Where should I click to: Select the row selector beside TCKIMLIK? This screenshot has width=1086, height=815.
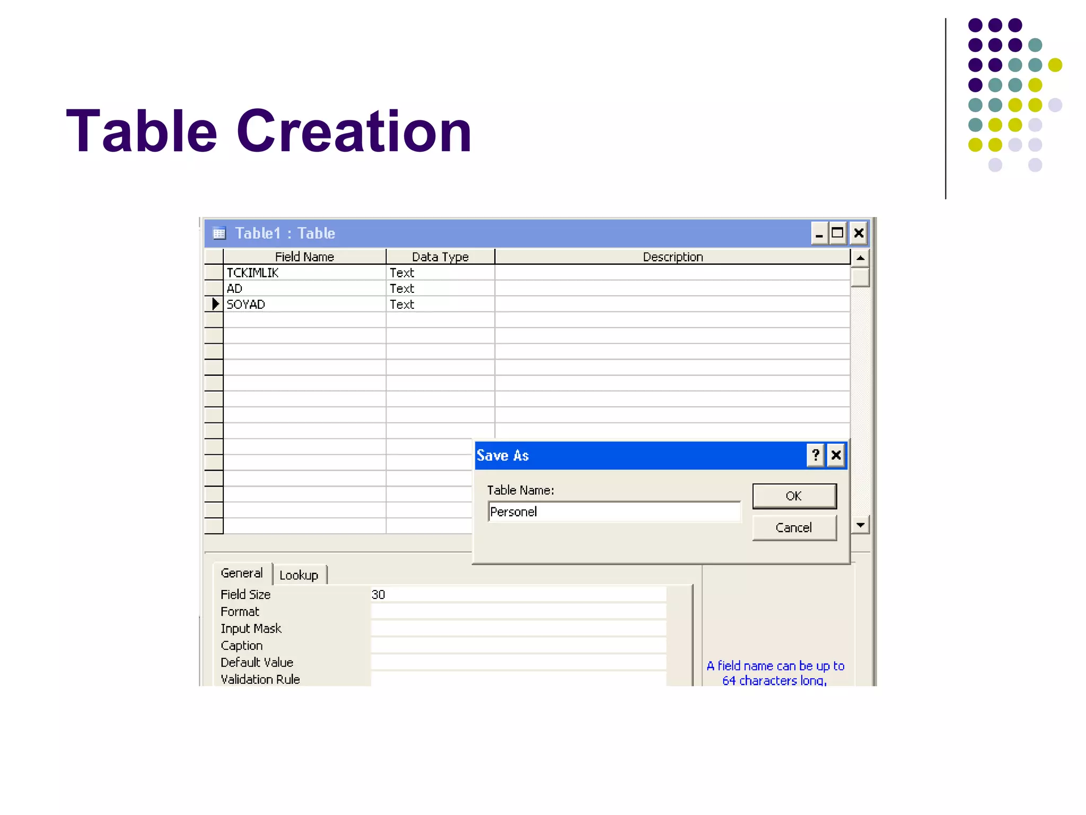(214, 273)
